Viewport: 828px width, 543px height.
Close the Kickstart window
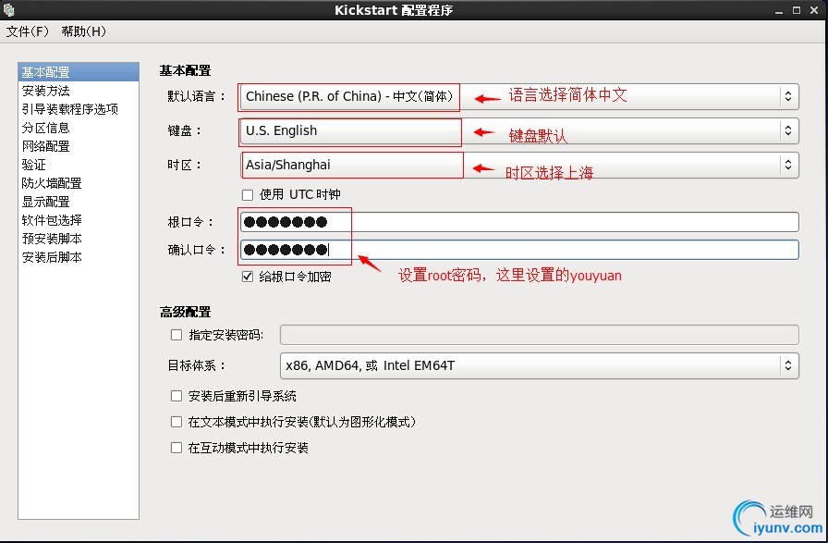pos(814,10)
